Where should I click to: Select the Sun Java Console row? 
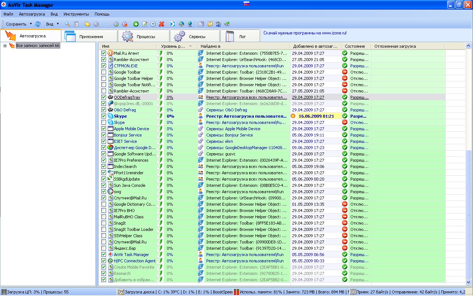click(273, 185)
